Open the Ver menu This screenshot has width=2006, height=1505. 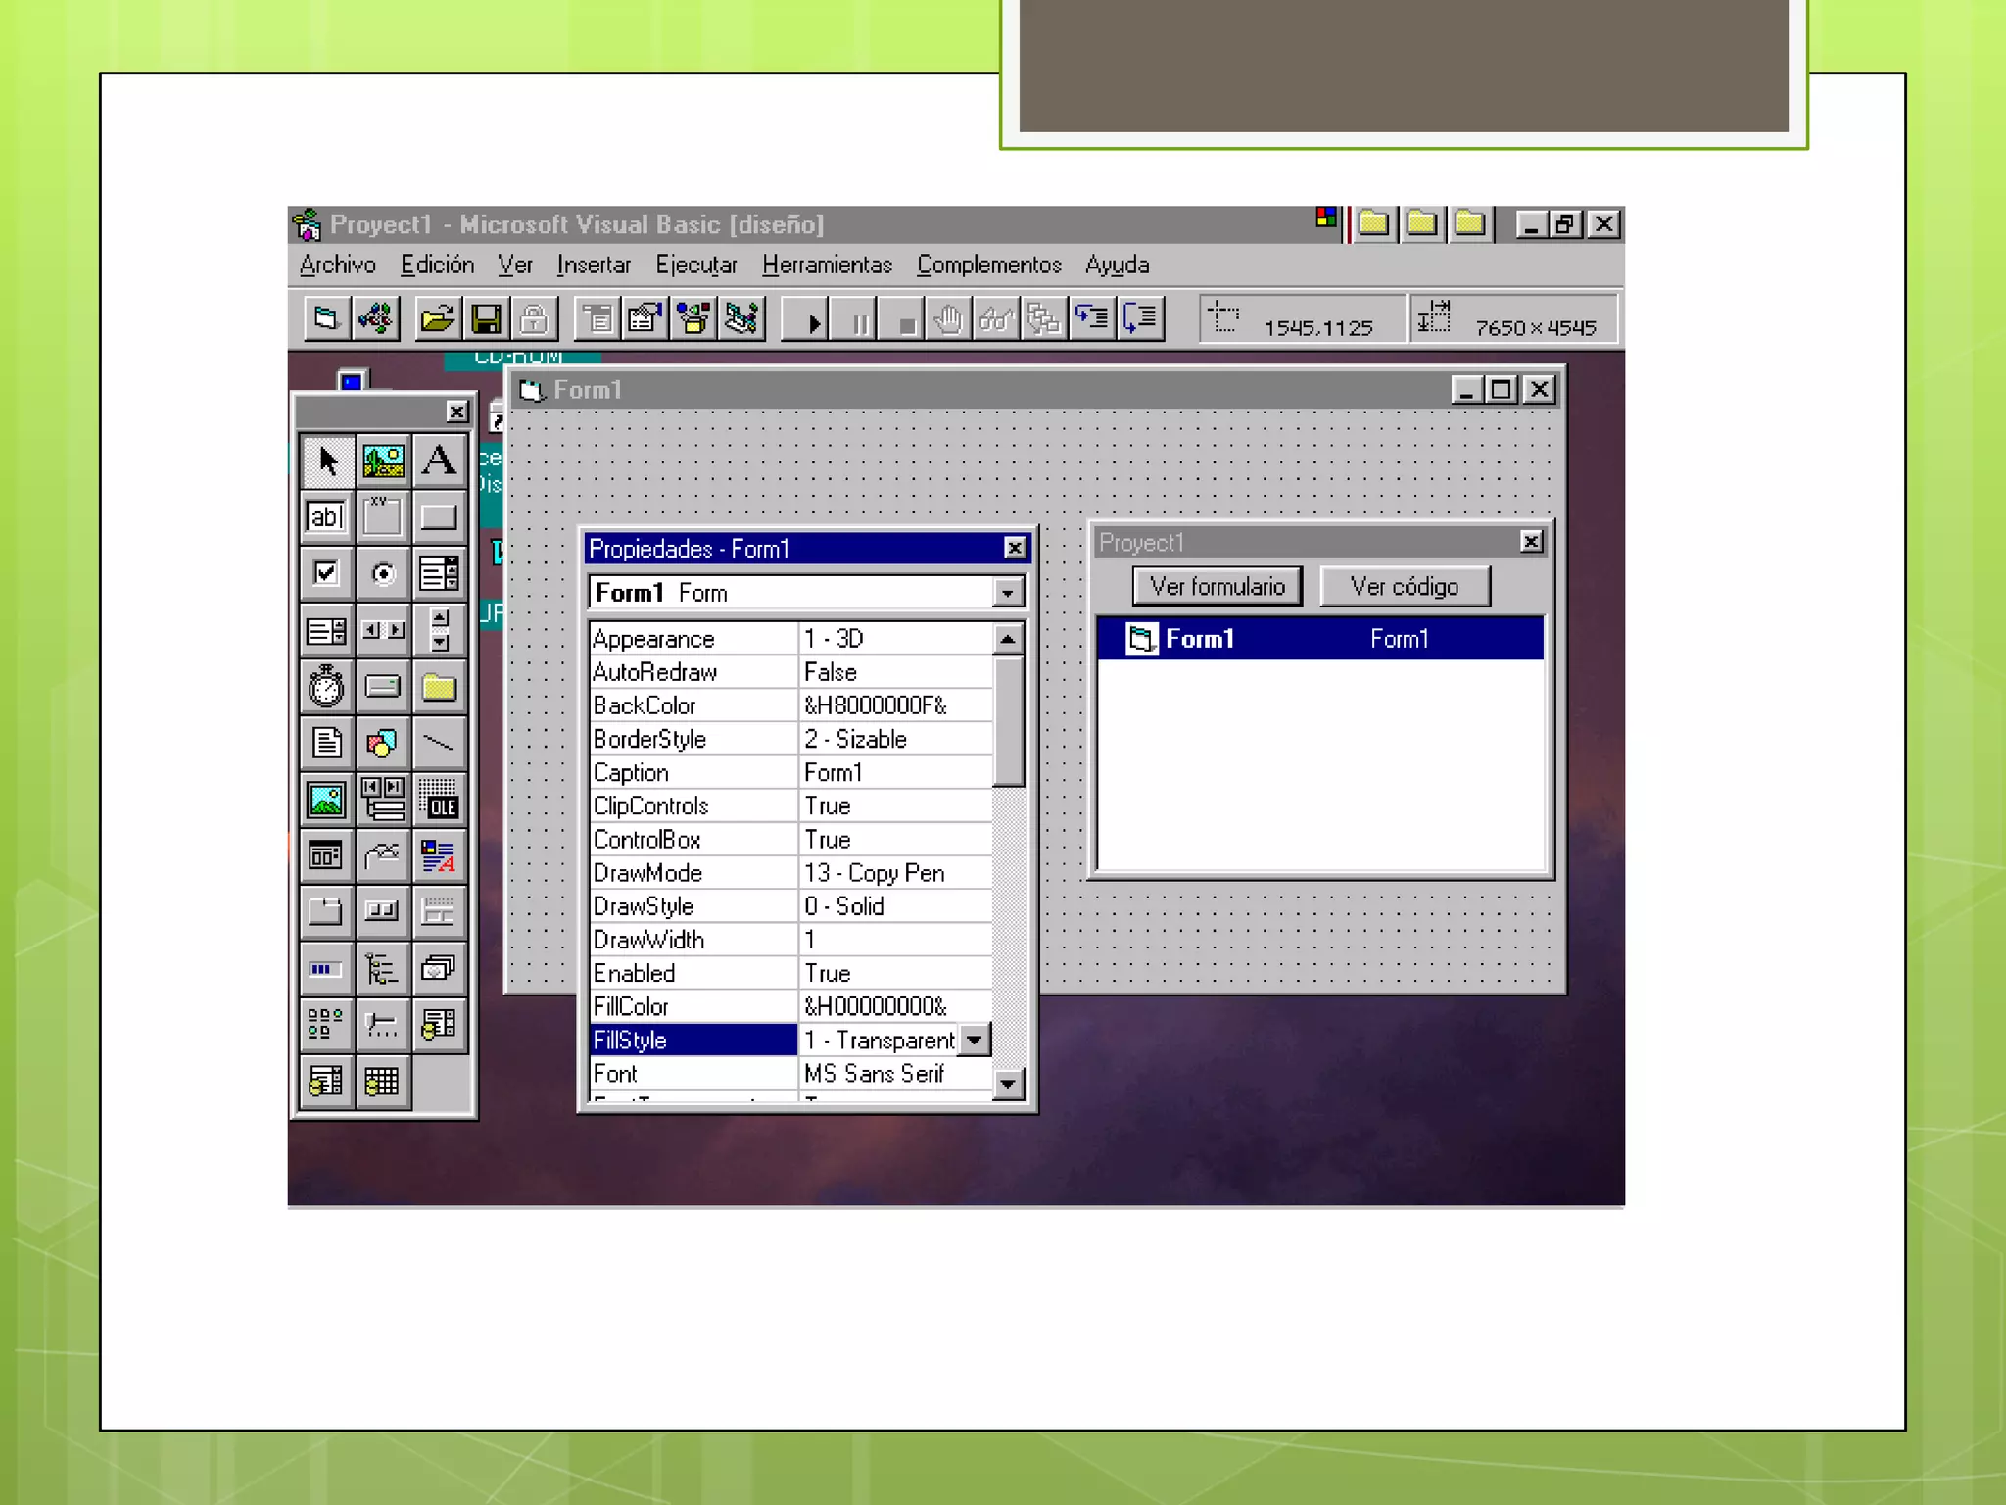pyautogui.click(x=515, y=265)
